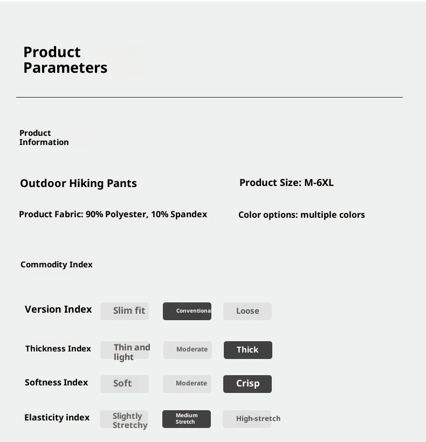Select the Loose version option
The height and width of the screenshot is (442, 426).
248,311
